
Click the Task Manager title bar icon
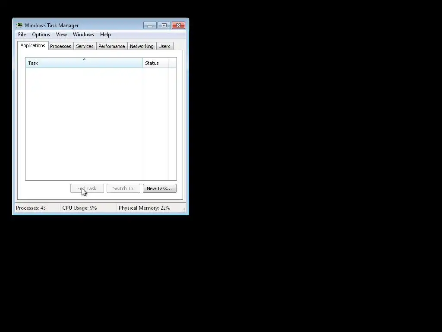click(x=19, y=25)
